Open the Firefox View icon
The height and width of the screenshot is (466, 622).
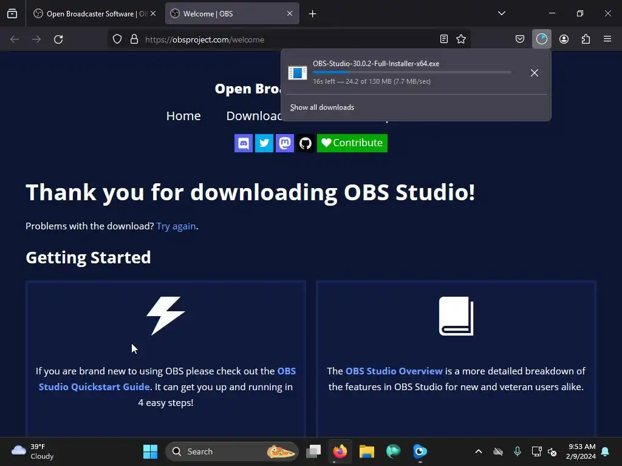pos(12,13)
